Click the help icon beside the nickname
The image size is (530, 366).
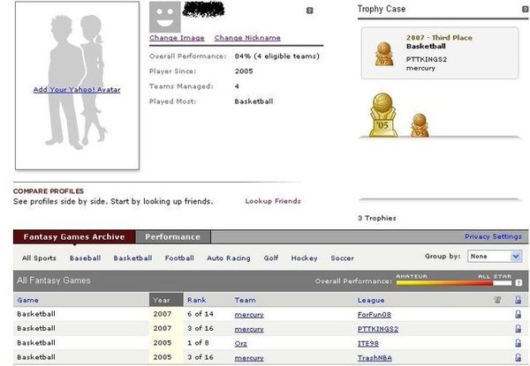coord(309,11)
